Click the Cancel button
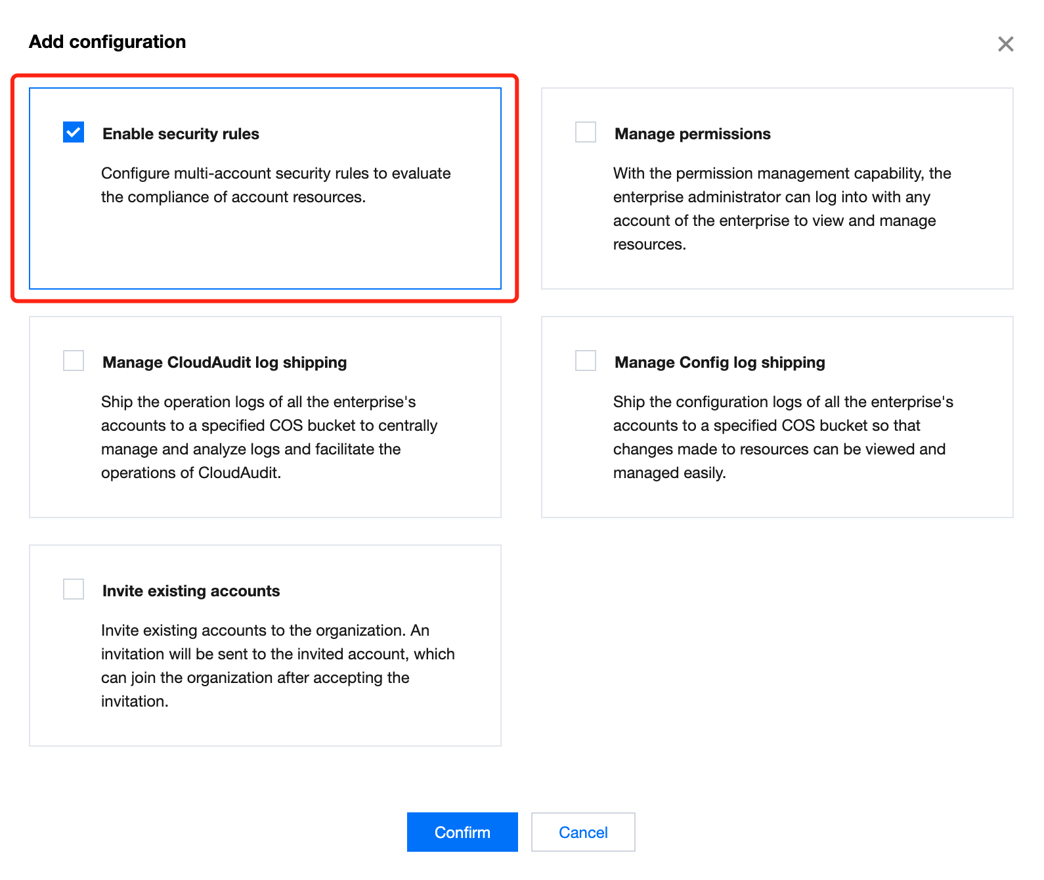Viewport: 1044px width, 880px height. point(583,832)
